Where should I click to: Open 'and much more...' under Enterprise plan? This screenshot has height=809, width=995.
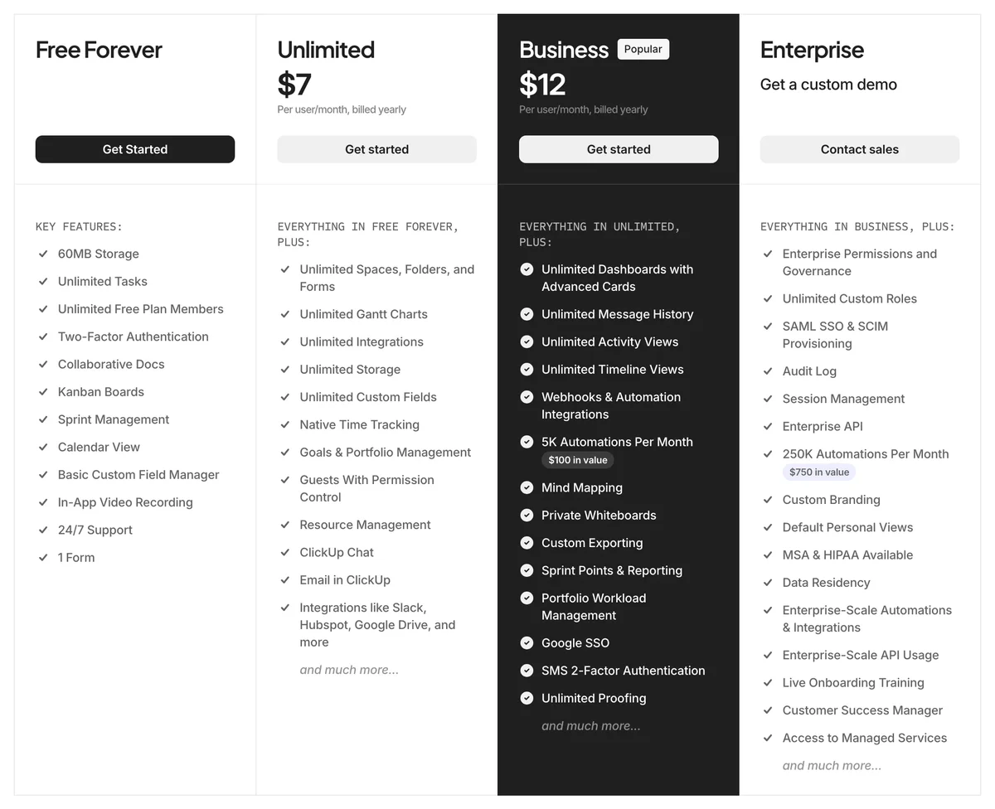coord(832,766)
